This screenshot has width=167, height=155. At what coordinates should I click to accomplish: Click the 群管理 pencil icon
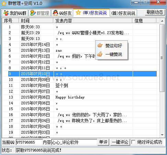[33, 13]
